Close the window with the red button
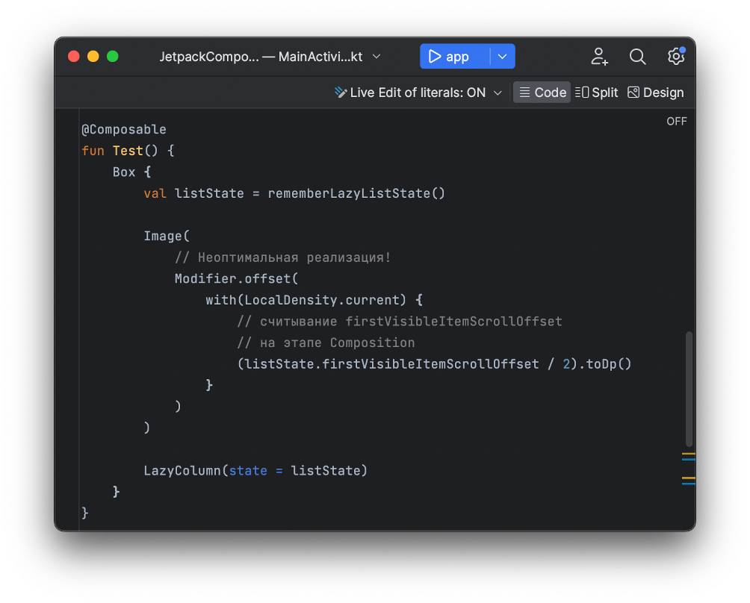Image resolution: width=750 pixels, height=603 pixels. [x=74, y=57]
